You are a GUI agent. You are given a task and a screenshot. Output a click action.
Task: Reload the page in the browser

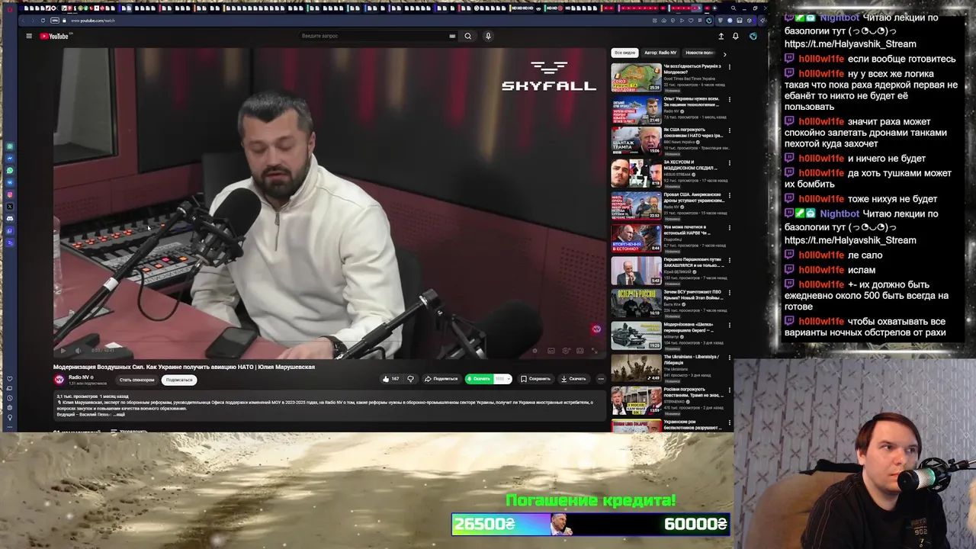(43, 21)
